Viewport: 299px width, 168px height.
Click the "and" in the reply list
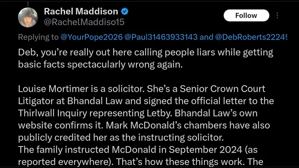pyautogui.click(x=206, y=37)
